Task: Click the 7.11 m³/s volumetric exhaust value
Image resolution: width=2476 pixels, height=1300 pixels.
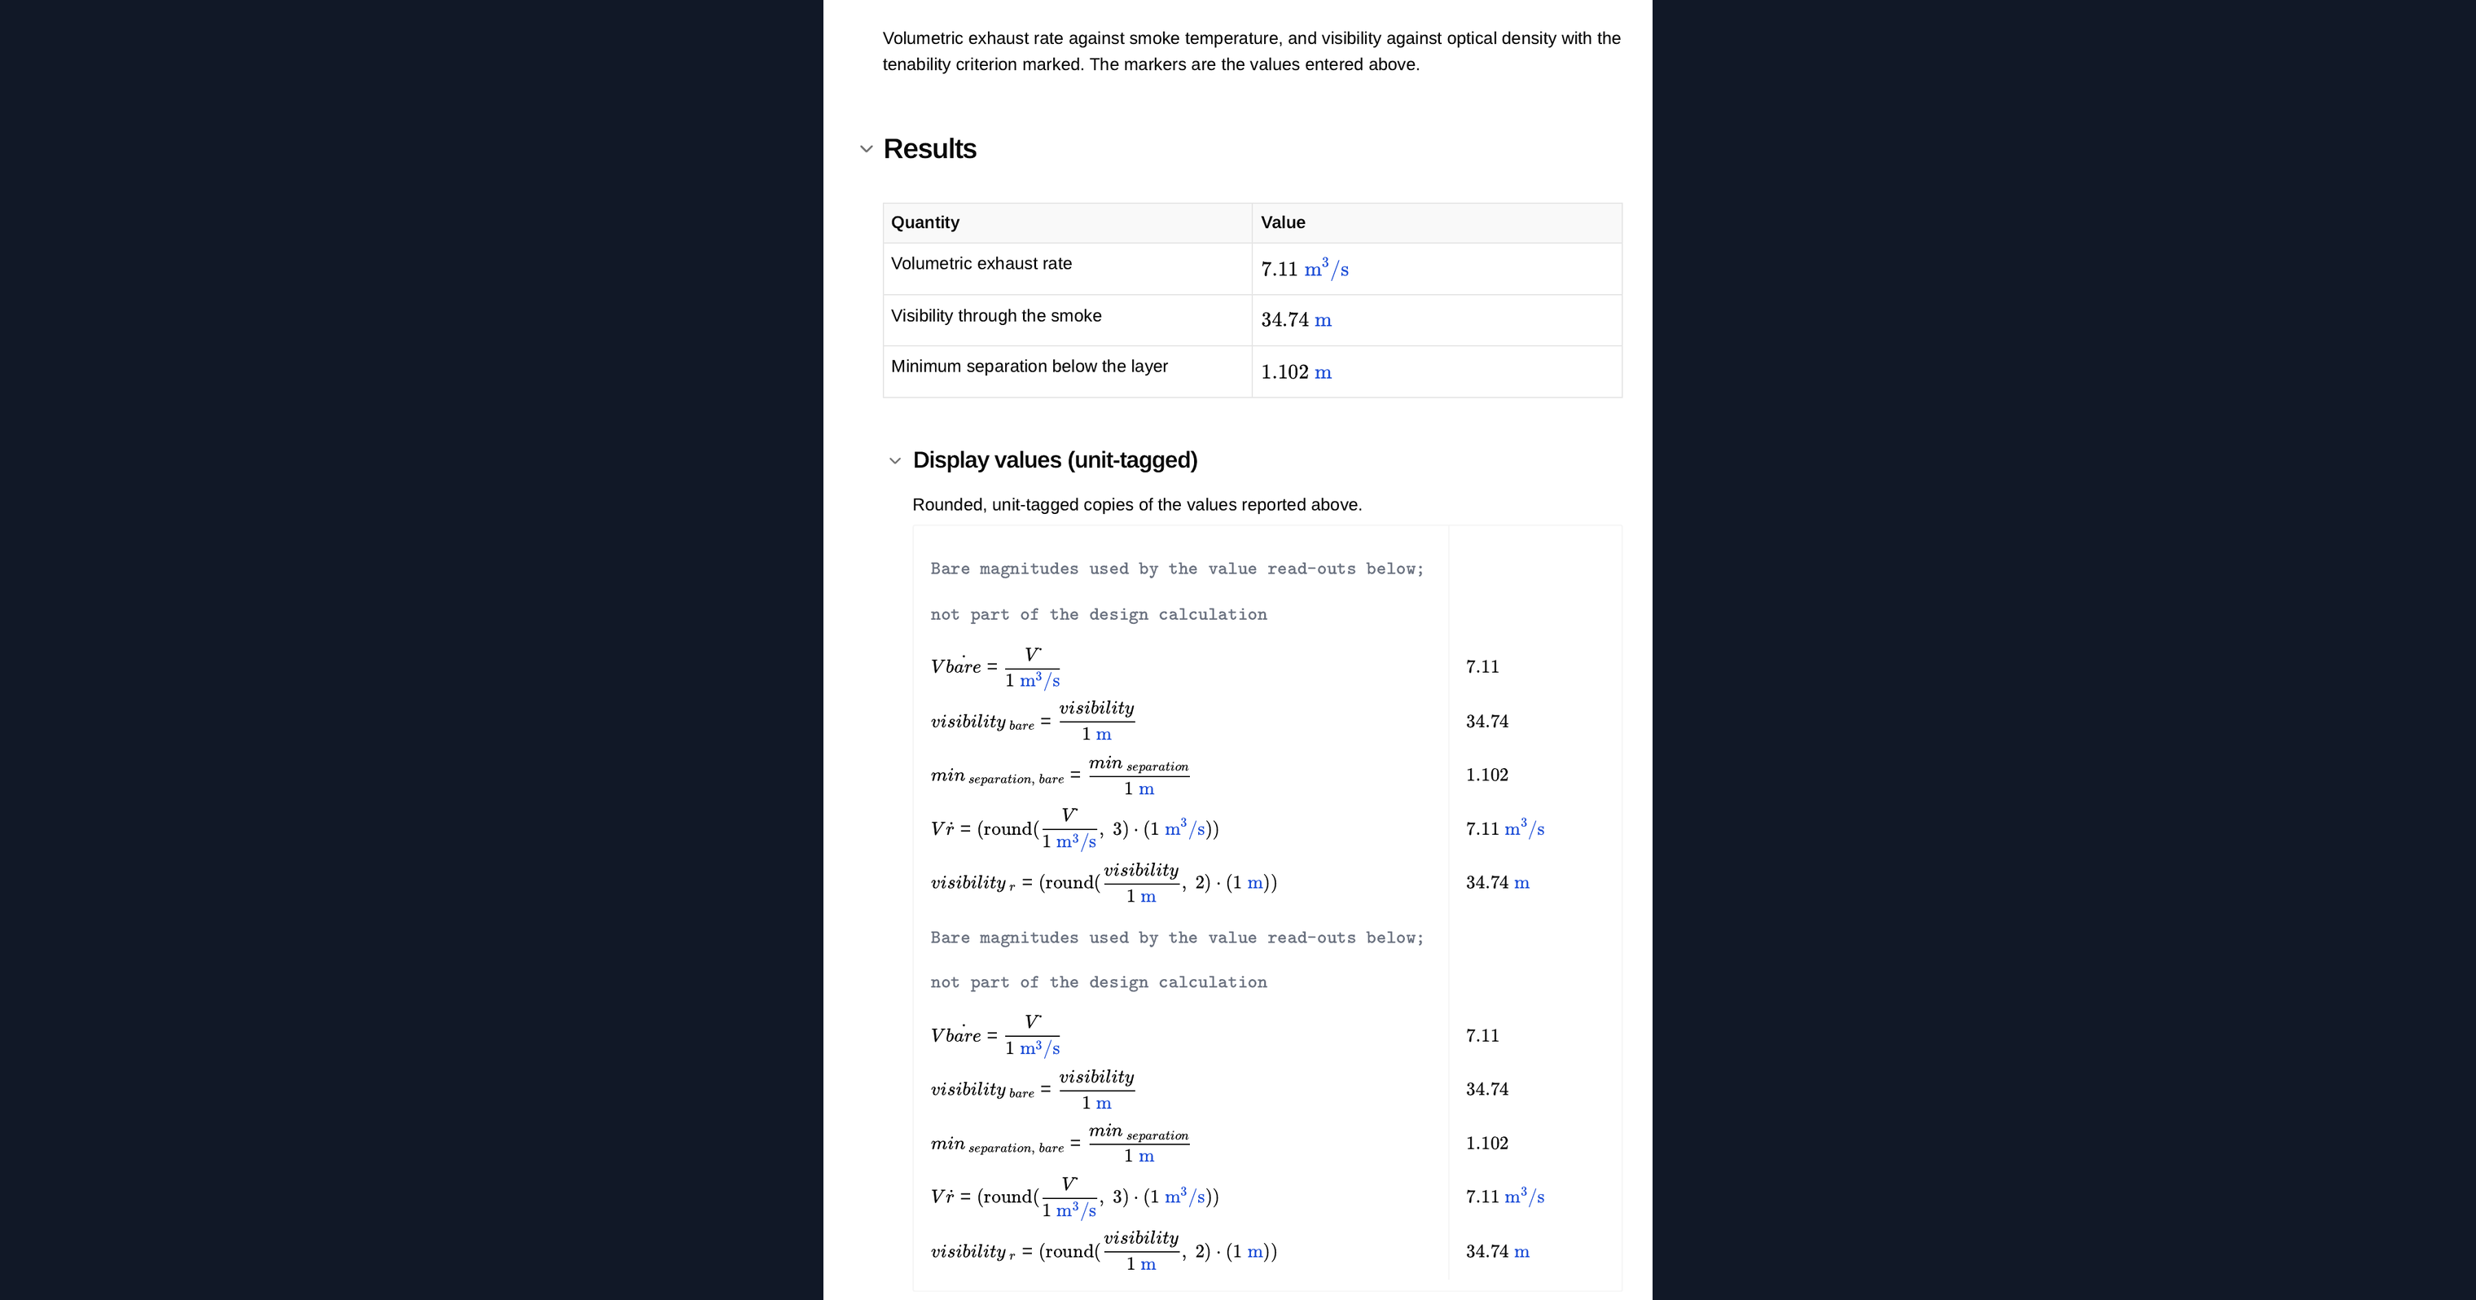Action: [1304, 268]
